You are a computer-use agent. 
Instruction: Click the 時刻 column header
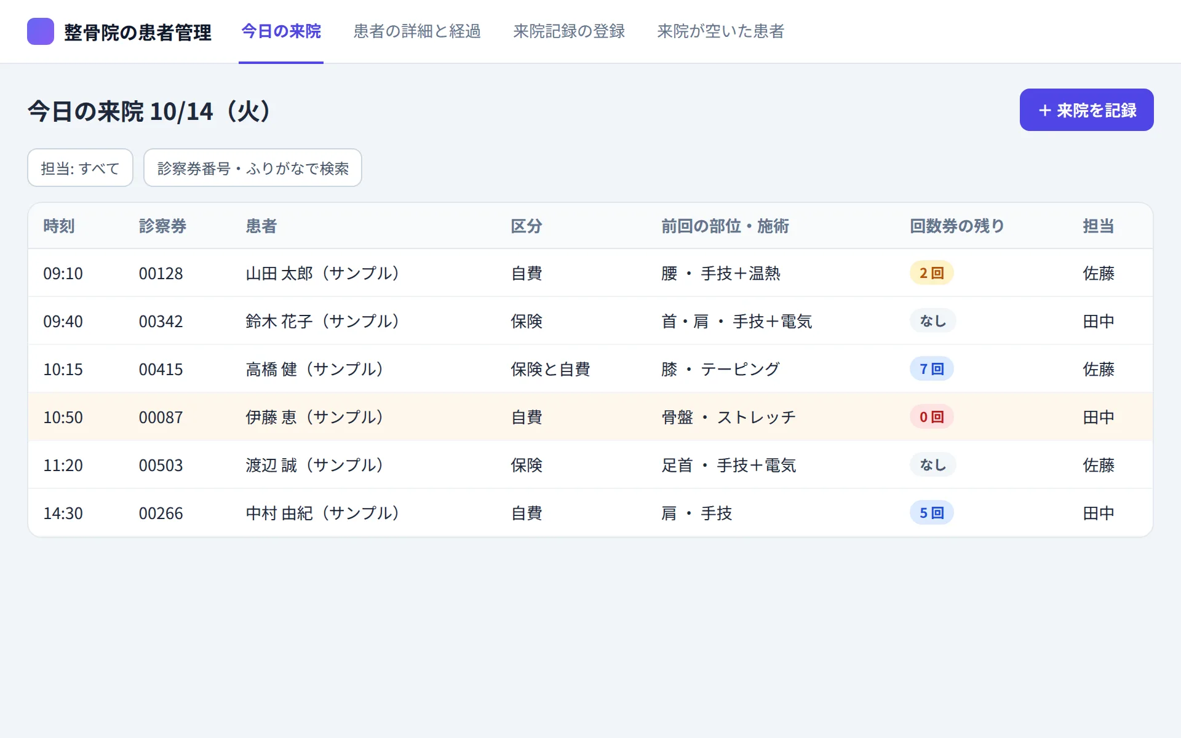click(59, 226)
